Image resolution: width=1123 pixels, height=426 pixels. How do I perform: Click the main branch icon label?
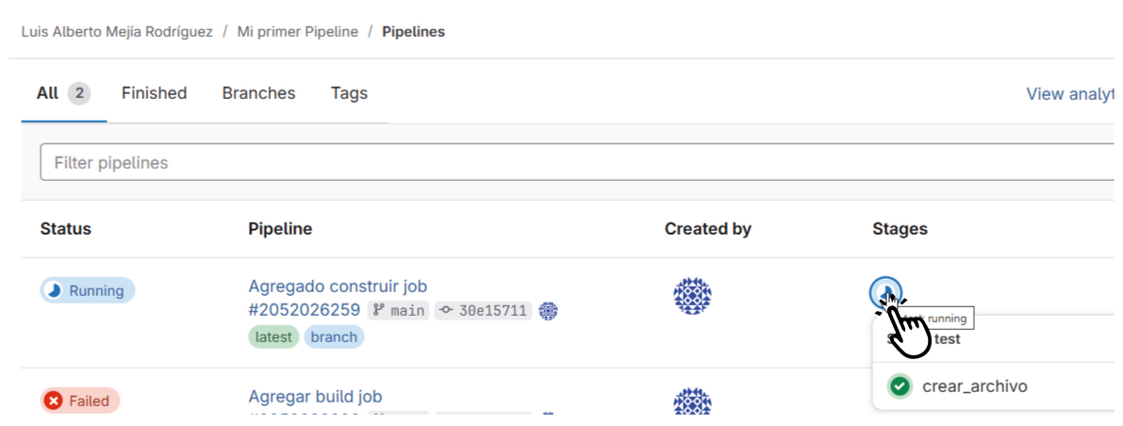click(398, 310)
